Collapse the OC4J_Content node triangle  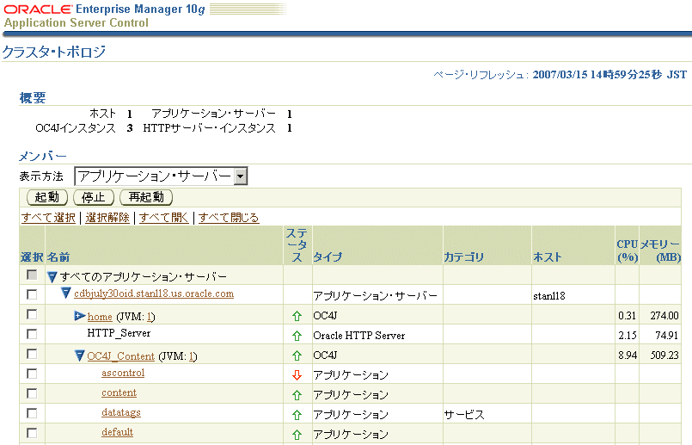tap(79, 355)
